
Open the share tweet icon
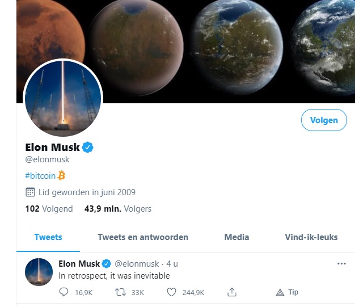point(232,292)
